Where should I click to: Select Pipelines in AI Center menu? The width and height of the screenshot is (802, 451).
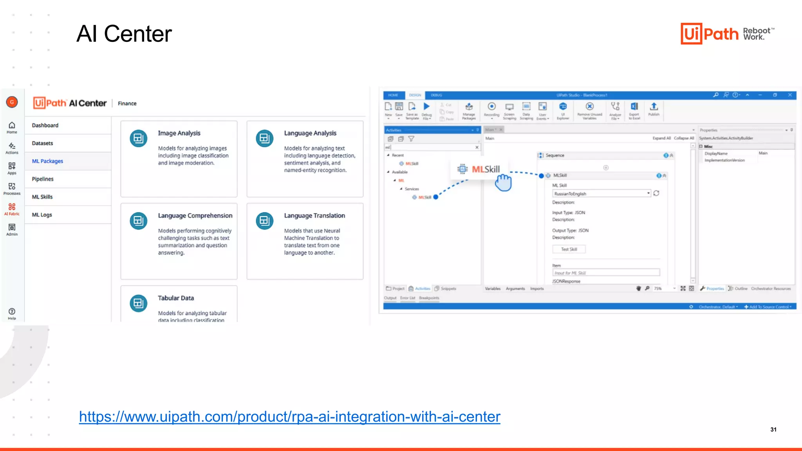[68, 179]
